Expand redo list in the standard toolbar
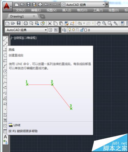The image size is (128, 152). (x=93, y=23)
